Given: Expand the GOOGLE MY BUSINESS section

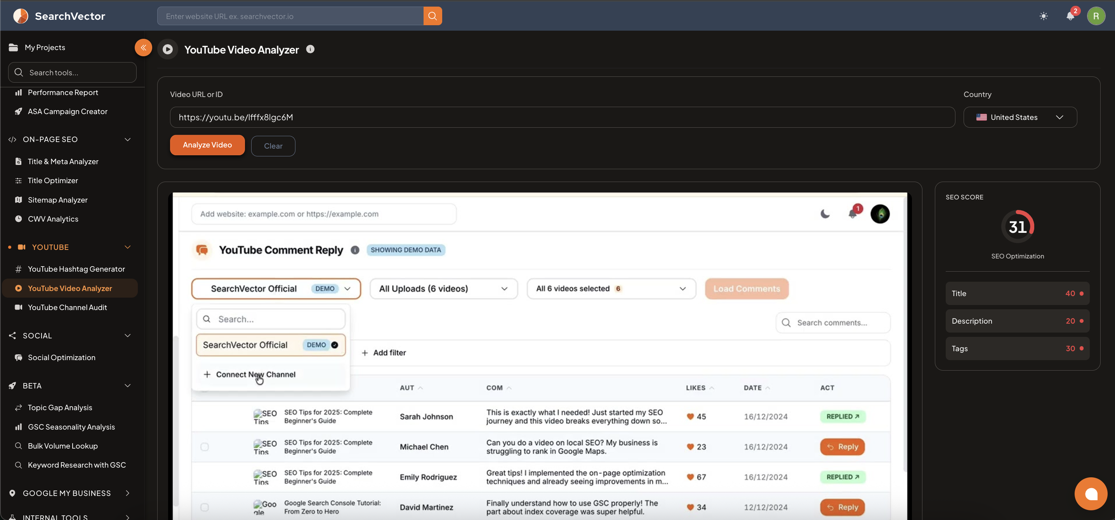Looking at the screenshot, I should coord(127,493).
